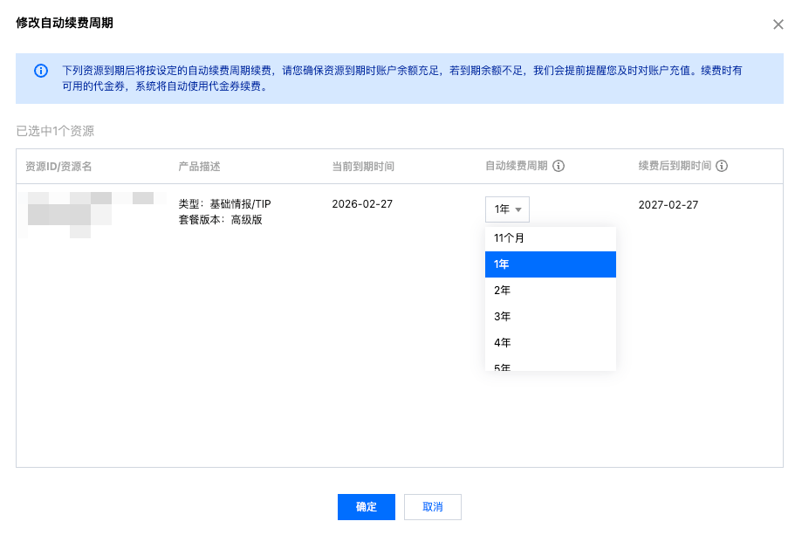Click the info icon beside 自动续费周期
802x535 pixels.
tap(559, 166)
